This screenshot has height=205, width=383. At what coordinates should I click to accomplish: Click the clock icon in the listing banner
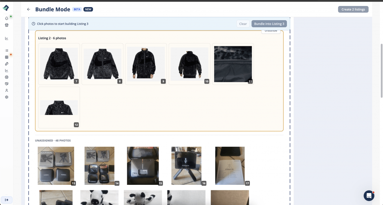[33, 24]
